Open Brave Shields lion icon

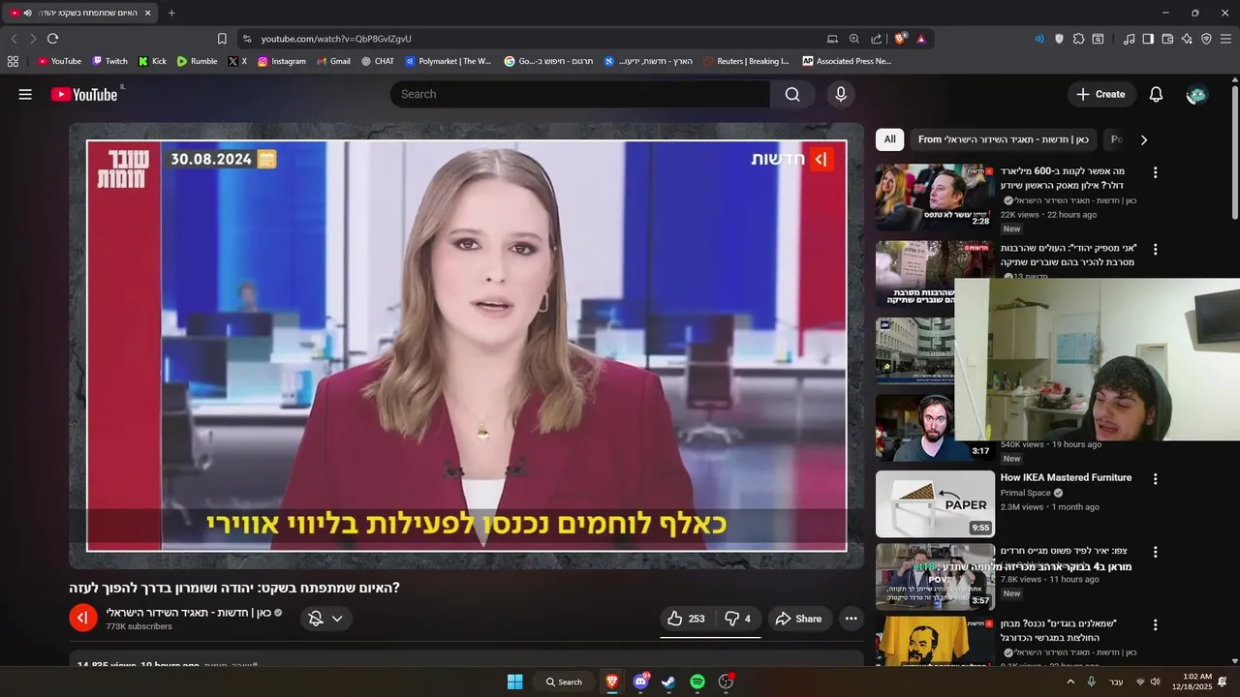click(x=900, y=39)
